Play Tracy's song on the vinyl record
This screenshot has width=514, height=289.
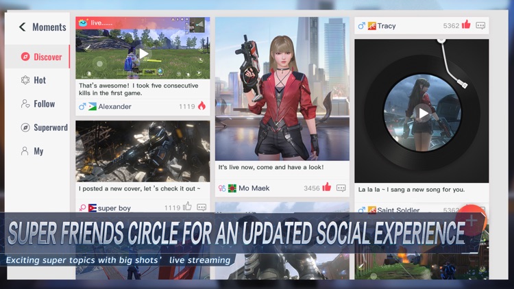[423, 114]
